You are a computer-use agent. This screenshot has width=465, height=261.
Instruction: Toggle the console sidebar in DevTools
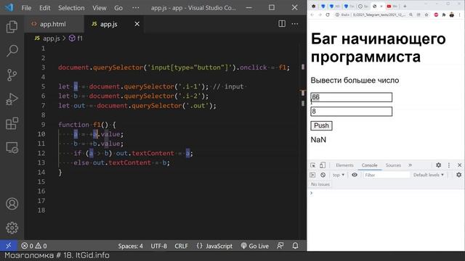point(312,175)
